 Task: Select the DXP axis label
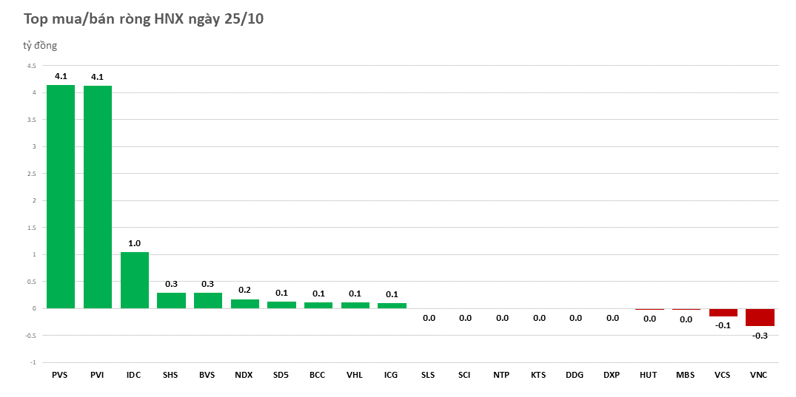[x=612, y=375]
